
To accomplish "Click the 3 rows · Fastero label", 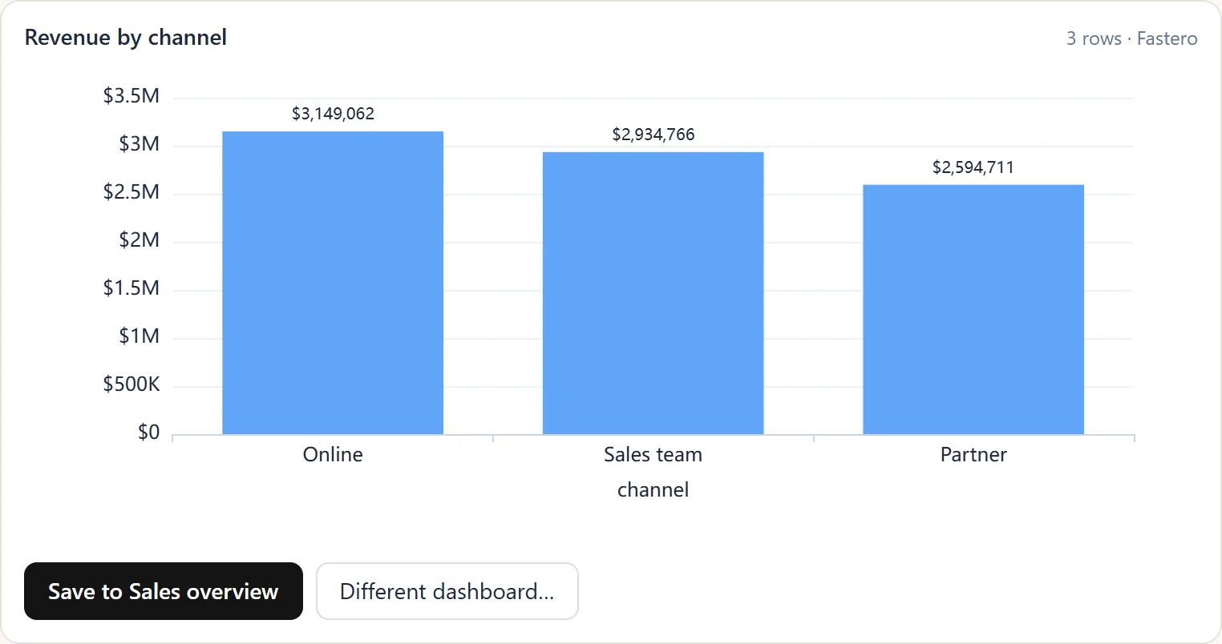I will (1132, 38).
